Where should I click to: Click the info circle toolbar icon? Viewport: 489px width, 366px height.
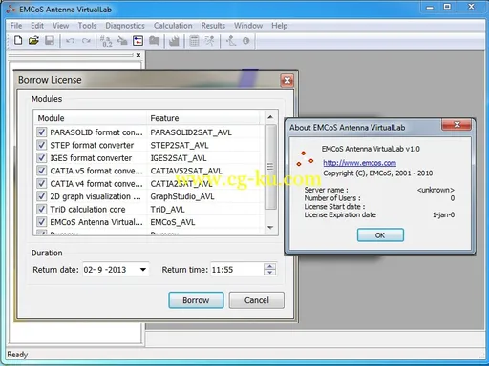point(245,41)
